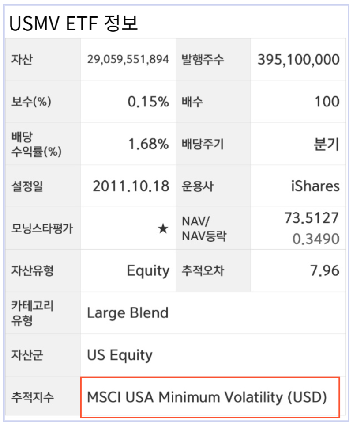The image size is (353, 426).
Task: Select the multiplier value 100 cell
Action: (x=329, y=101)
